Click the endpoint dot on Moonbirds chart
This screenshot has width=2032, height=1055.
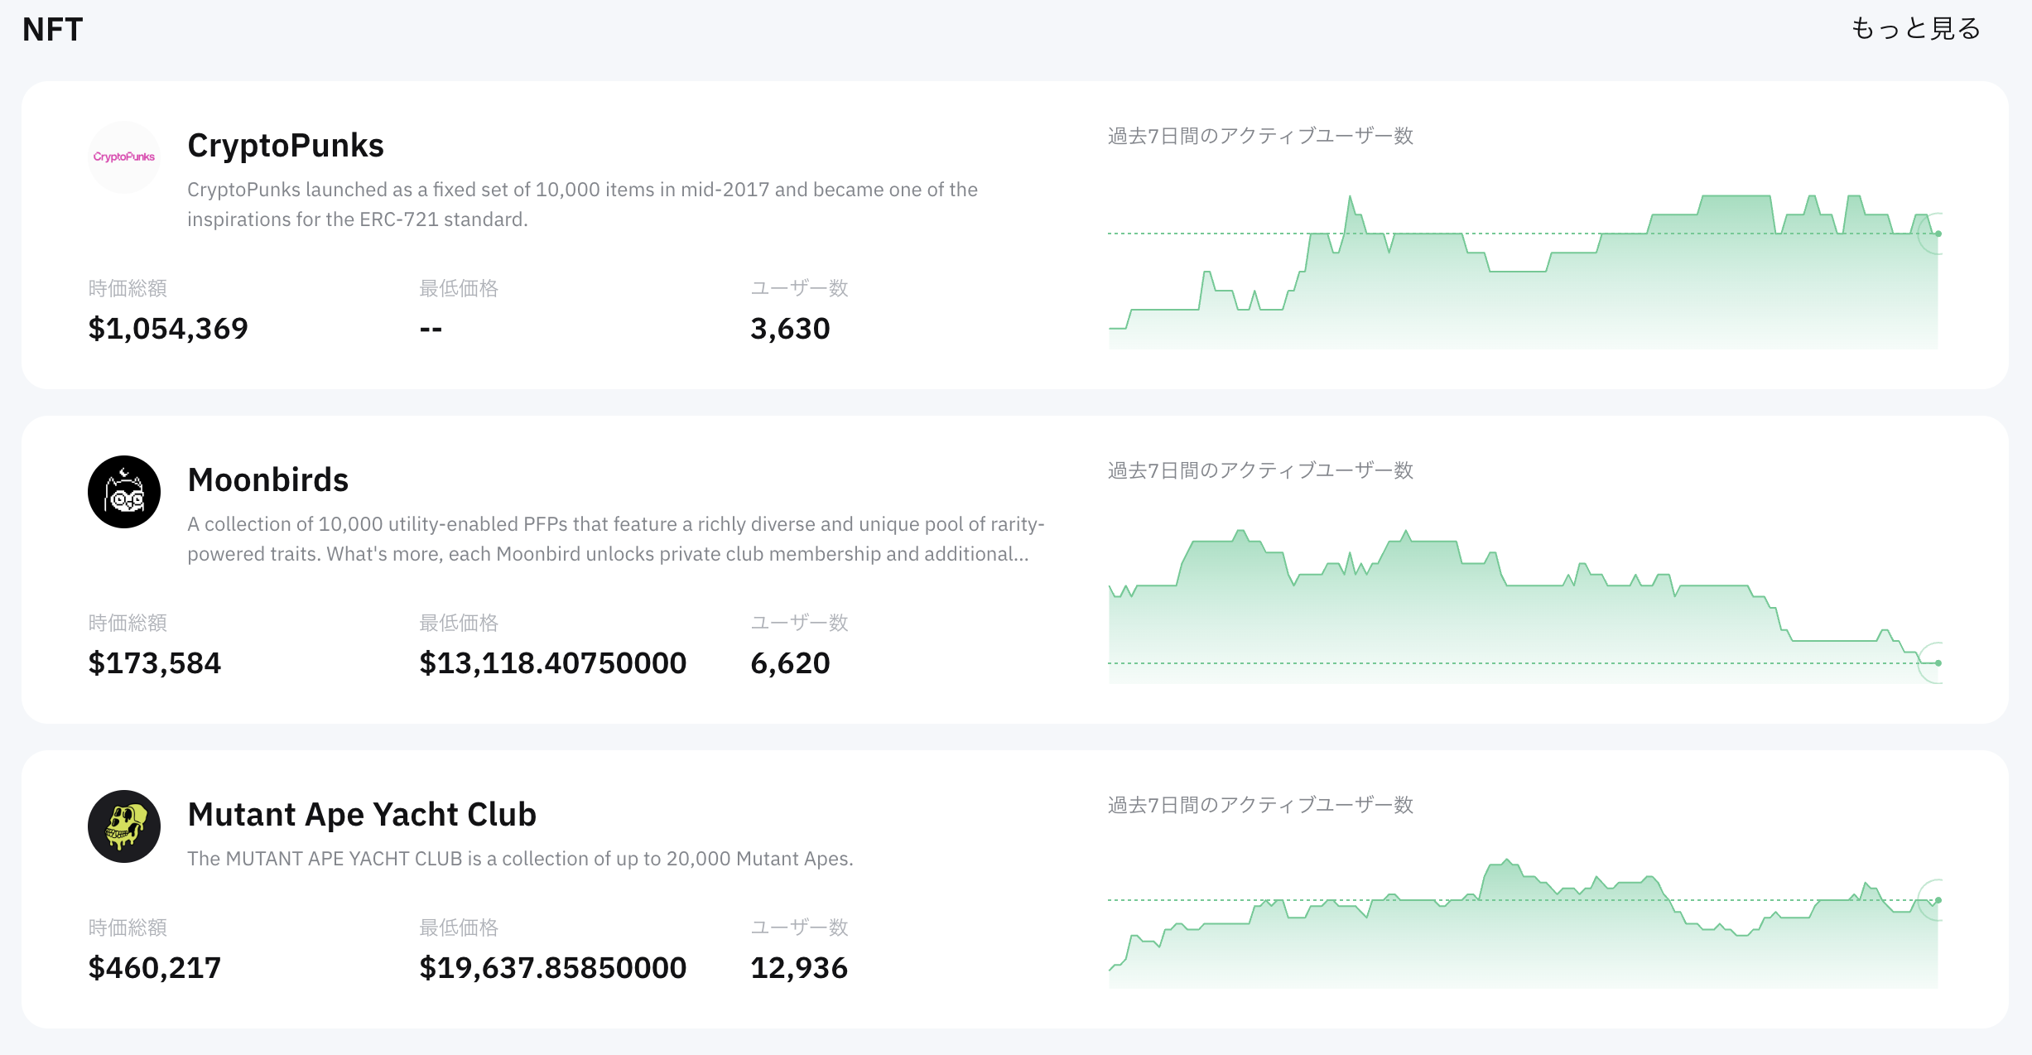tap(1936, 662)
